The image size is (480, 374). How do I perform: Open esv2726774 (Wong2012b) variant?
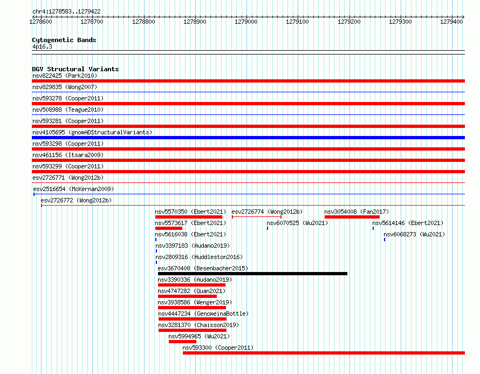[267, 212]
